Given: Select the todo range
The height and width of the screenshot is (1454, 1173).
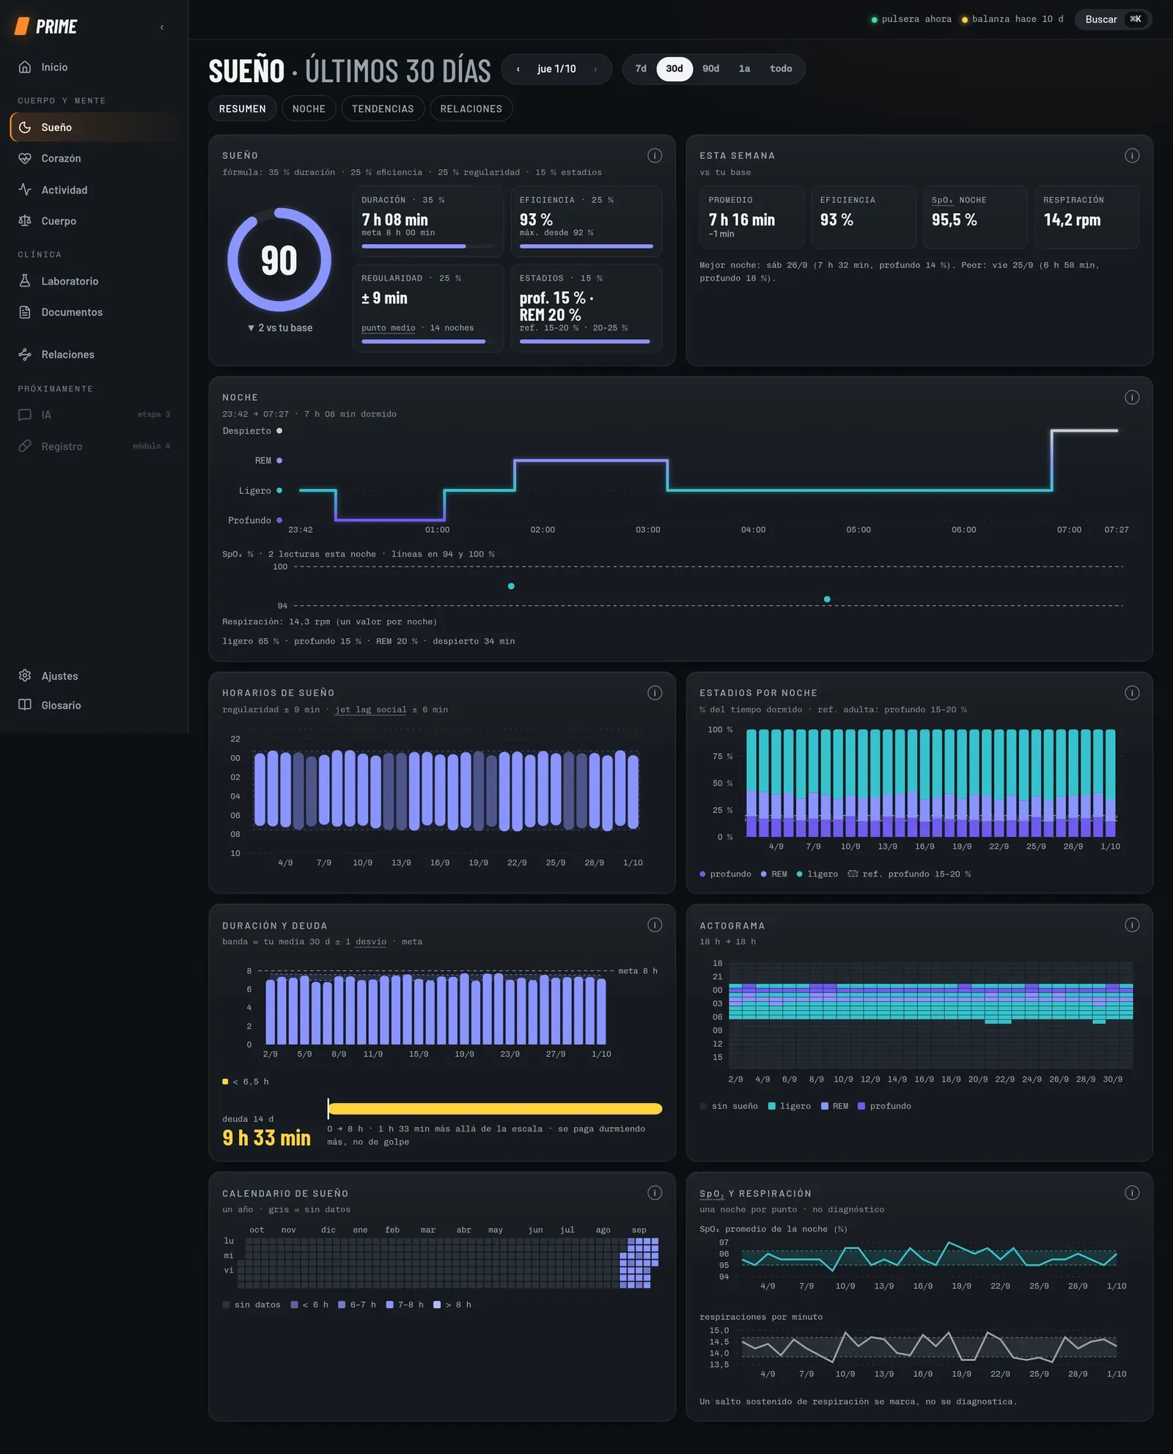Looking at the screenshot, I should click(x=781, y=69).
